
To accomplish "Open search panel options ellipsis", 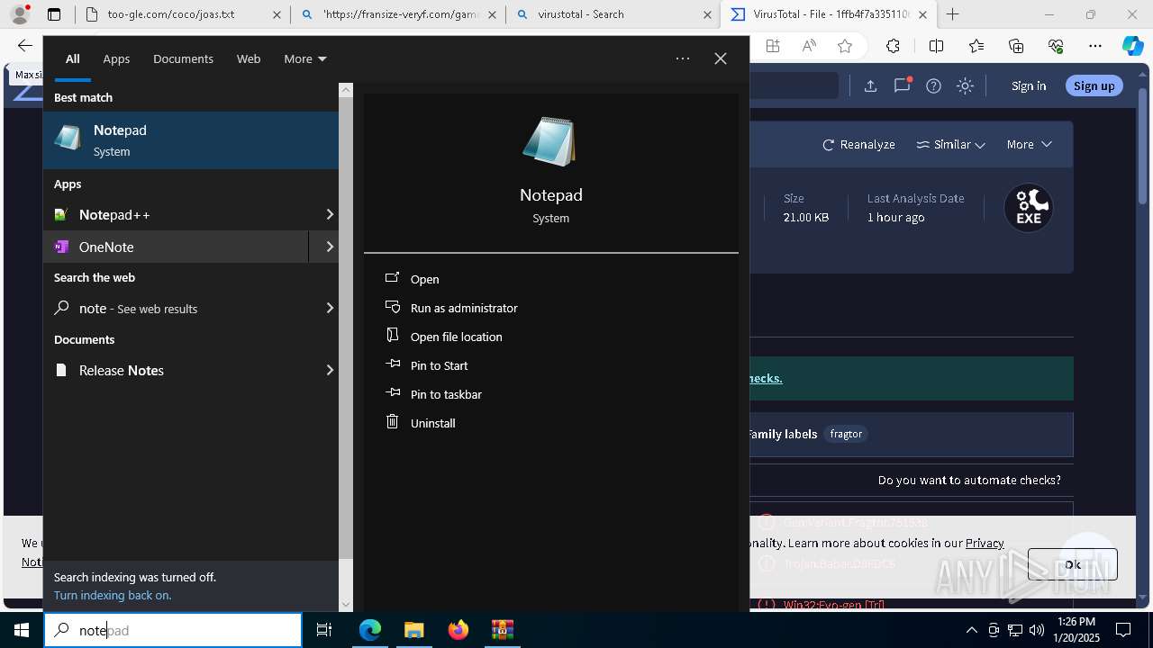I will tap(683, 58).
